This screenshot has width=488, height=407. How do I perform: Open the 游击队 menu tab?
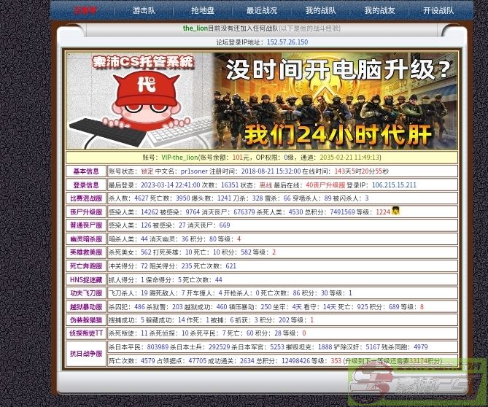click(x=144, y=11)
